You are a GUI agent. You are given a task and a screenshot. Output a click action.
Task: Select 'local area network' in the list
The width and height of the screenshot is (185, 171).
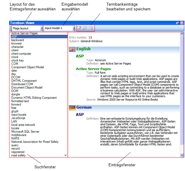pos(23,125)
